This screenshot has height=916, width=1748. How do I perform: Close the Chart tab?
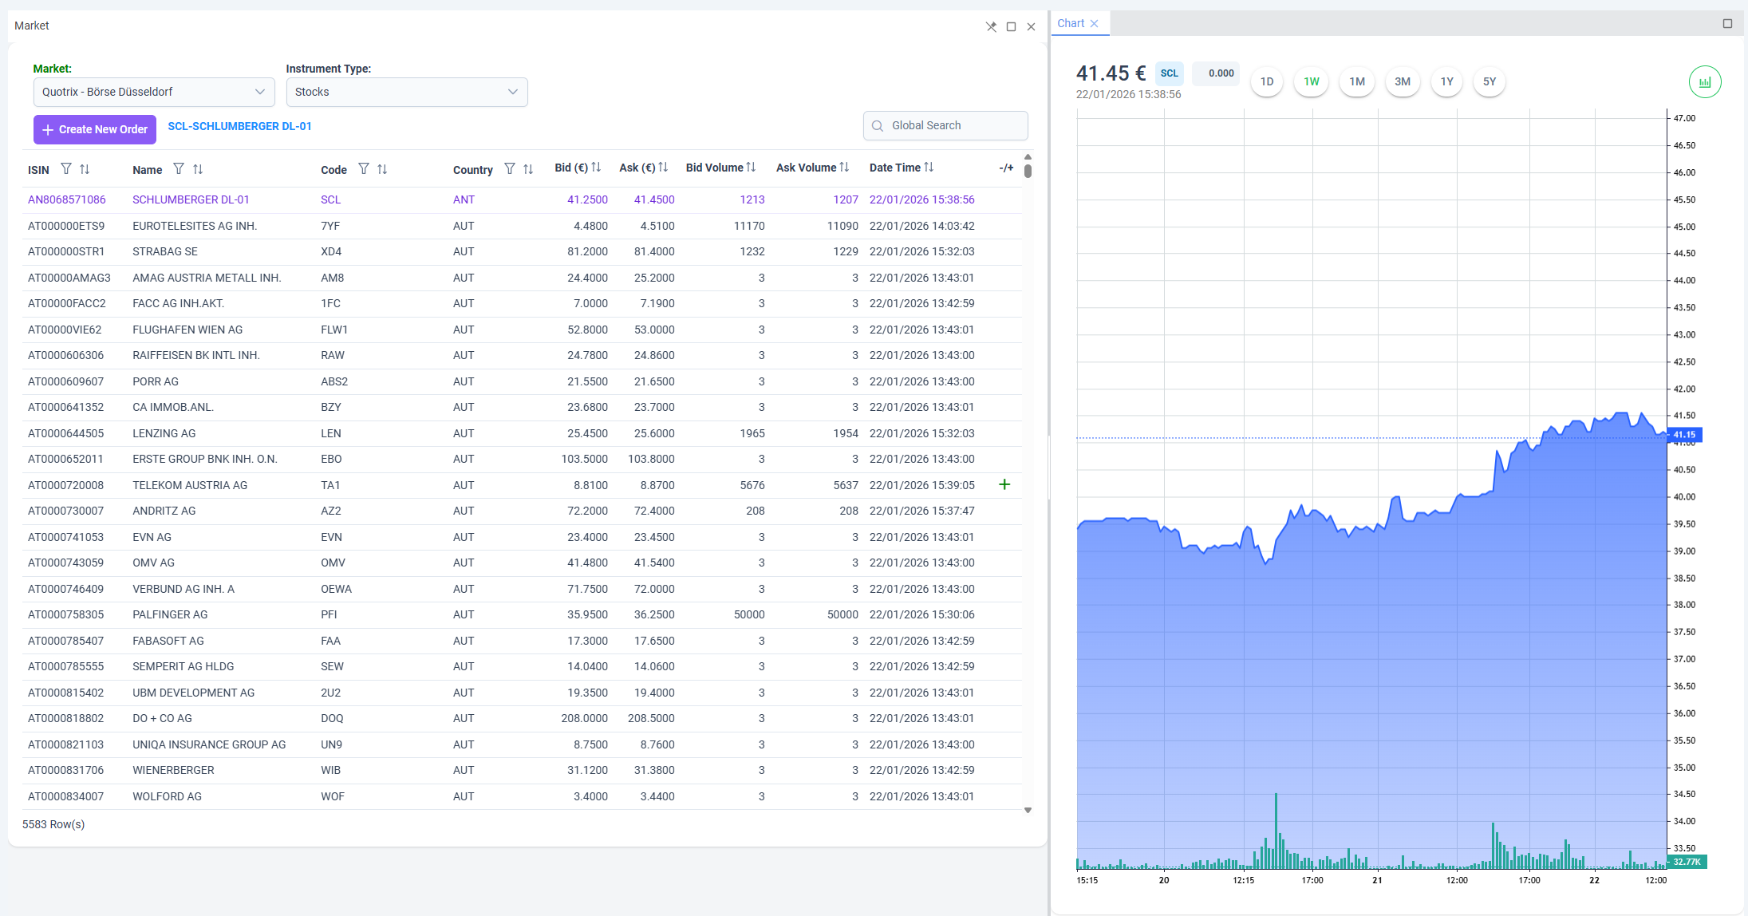point(1095,24)
